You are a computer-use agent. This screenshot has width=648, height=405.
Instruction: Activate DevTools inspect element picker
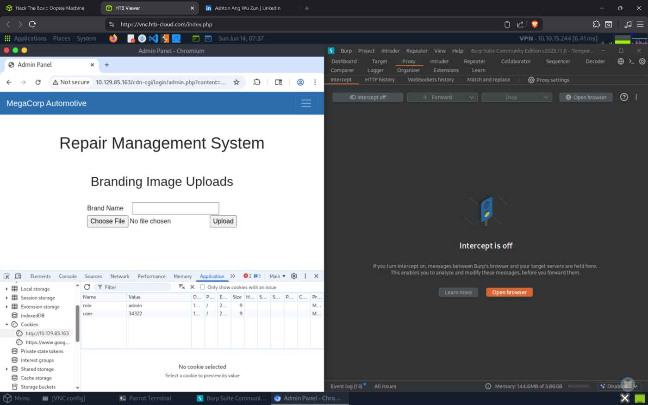[x=6, y=276]
